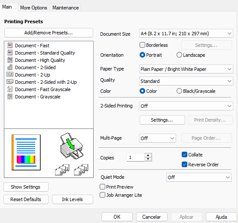Choose Black/Grayscale radio option
The image size is (238, 223).
click(179, 91)
